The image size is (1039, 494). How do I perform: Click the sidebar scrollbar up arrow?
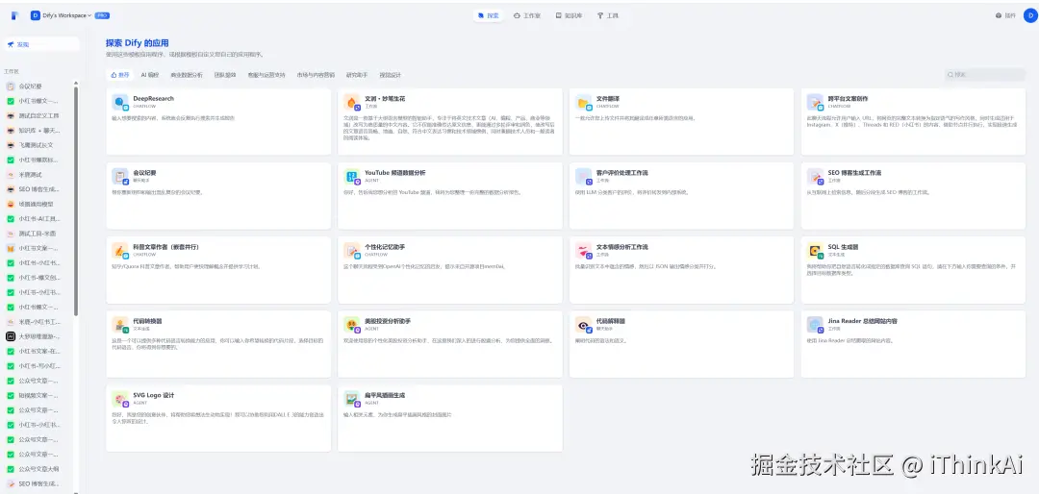pyautogui.click(x=76, y=84)
